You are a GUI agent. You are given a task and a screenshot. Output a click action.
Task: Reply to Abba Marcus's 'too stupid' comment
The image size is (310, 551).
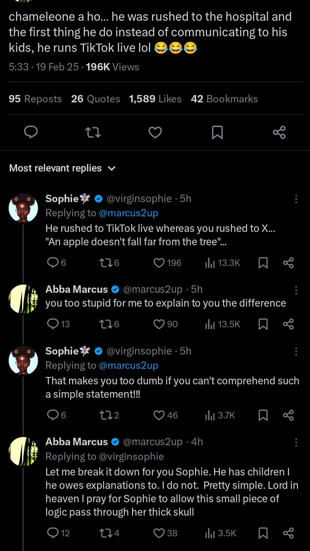coord(53,324)
